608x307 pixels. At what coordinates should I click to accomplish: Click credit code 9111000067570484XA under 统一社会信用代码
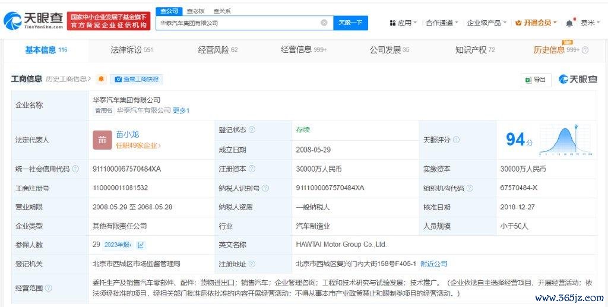[x=127, y=169]
